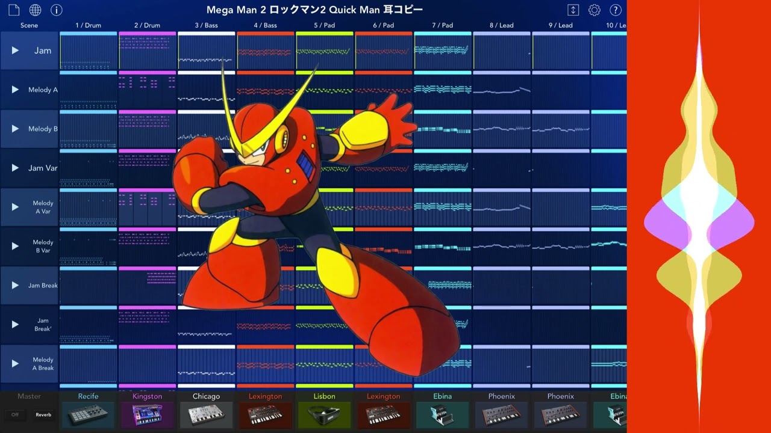This screenshot has width=771, height=433.
Task: Select the Jam clip on track 1 Drum
Action: coord(88,51)
